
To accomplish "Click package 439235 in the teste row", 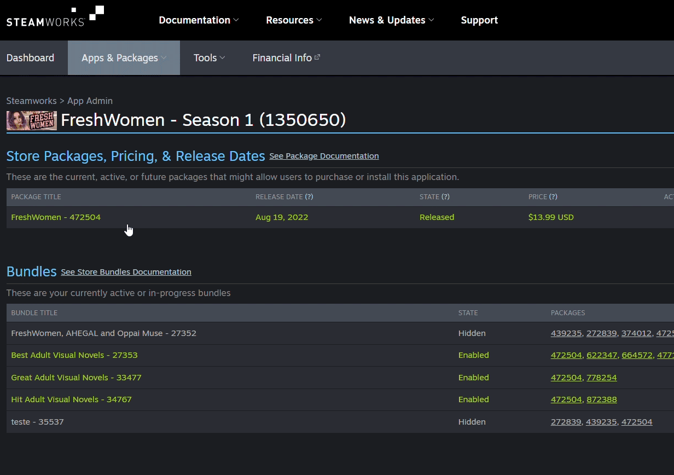I will pyautogui.click(x=601, y=422).
